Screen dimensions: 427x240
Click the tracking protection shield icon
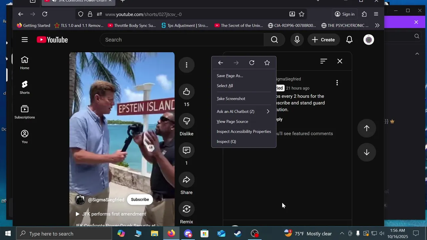(81, 14)
